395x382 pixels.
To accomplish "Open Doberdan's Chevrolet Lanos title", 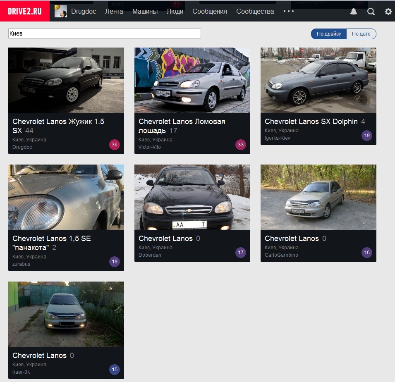I will (165, 239).
